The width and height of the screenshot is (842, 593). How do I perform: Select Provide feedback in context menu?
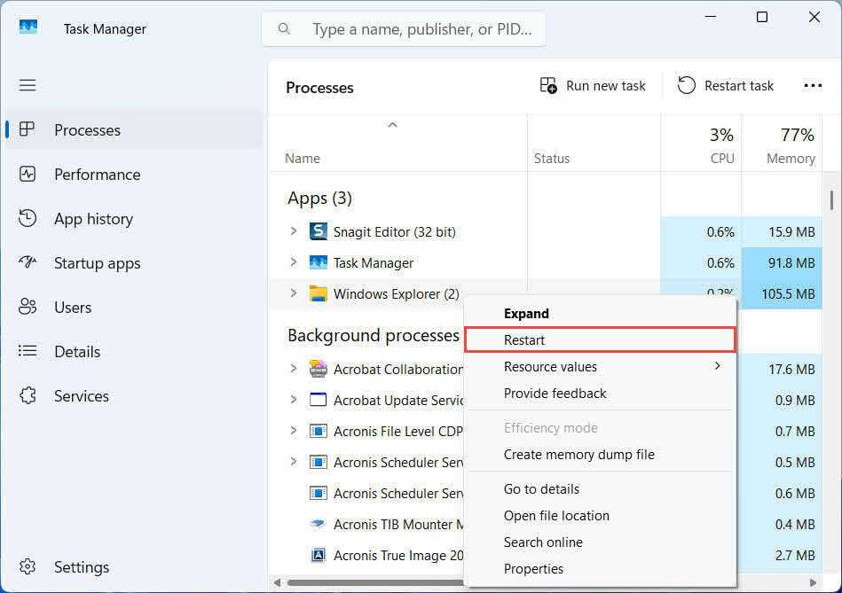click(600, 394)
